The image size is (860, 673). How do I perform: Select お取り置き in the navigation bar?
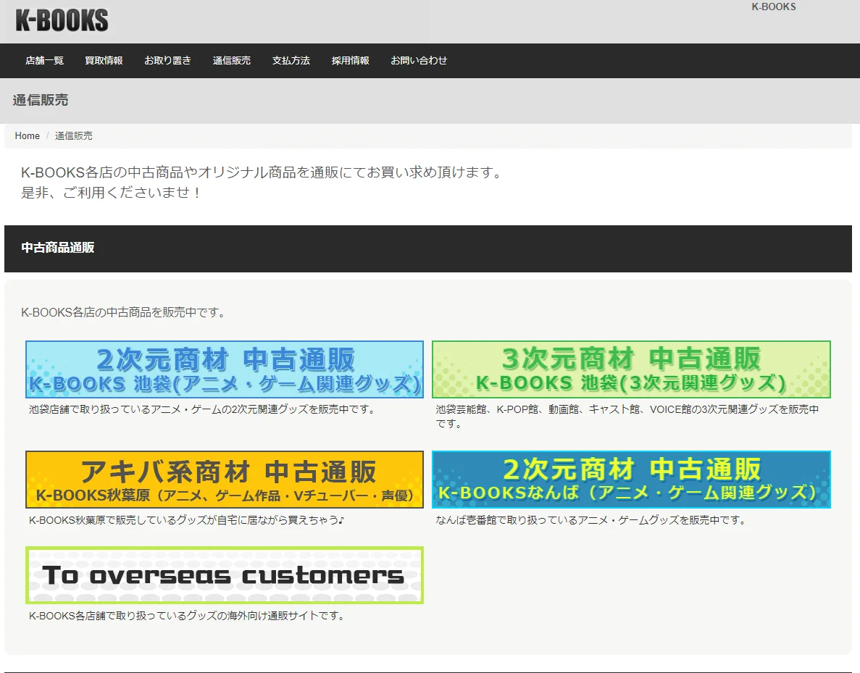pos(168,60)
